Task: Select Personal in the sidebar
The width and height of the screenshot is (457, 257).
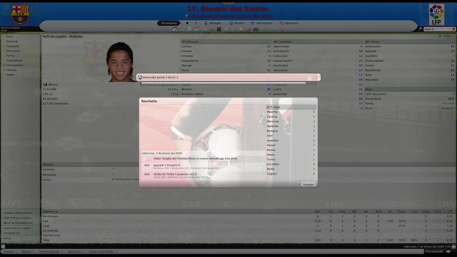Action: coord(12,41)
